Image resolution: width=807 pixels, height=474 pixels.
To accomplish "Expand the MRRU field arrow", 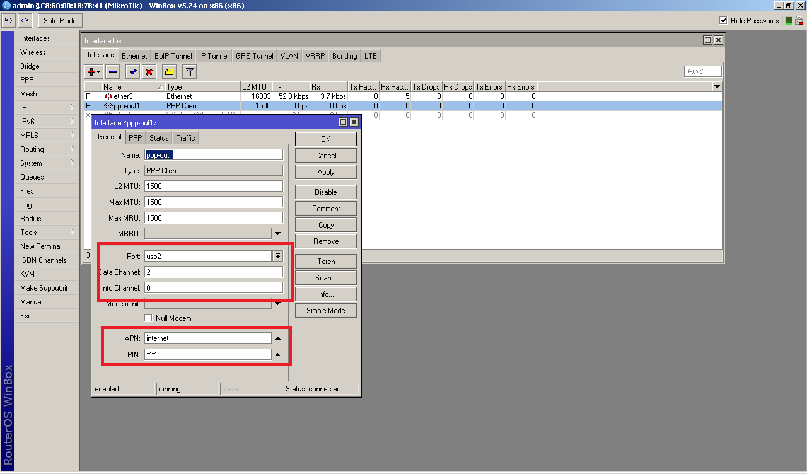I will pyautogui.click(x=277, y=233).
